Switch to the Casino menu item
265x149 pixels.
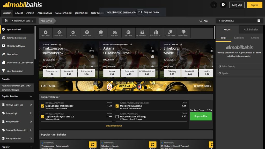(30, 13)
